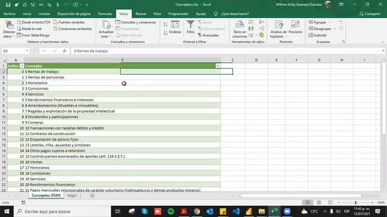Viewport: 387px width, 217px height.
Task: Expand the formula bar
Action: 383,51
